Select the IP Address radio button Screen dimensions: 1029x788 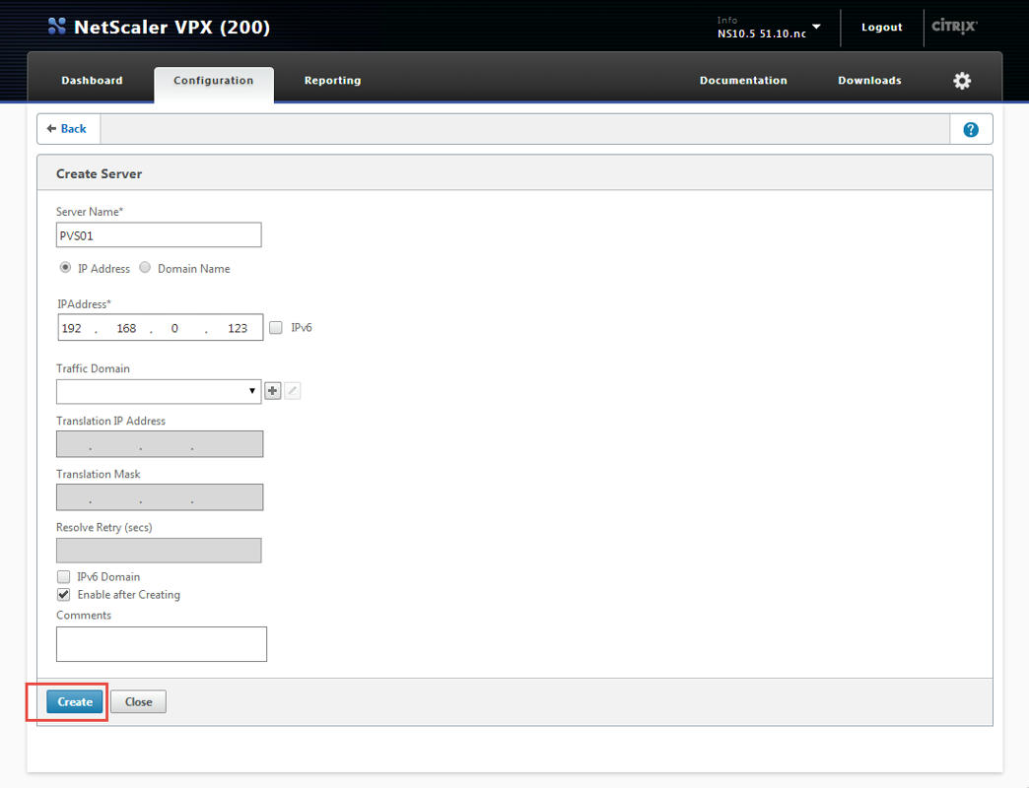[65, 268]
